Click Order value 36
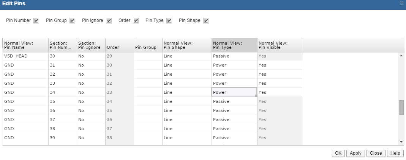406x160 pixels. [120, 120]
